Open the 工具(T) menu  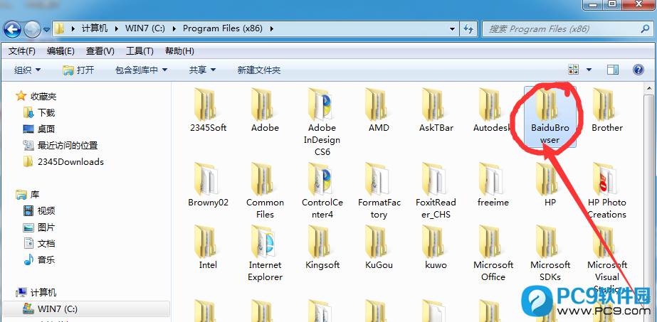[140, 51]
